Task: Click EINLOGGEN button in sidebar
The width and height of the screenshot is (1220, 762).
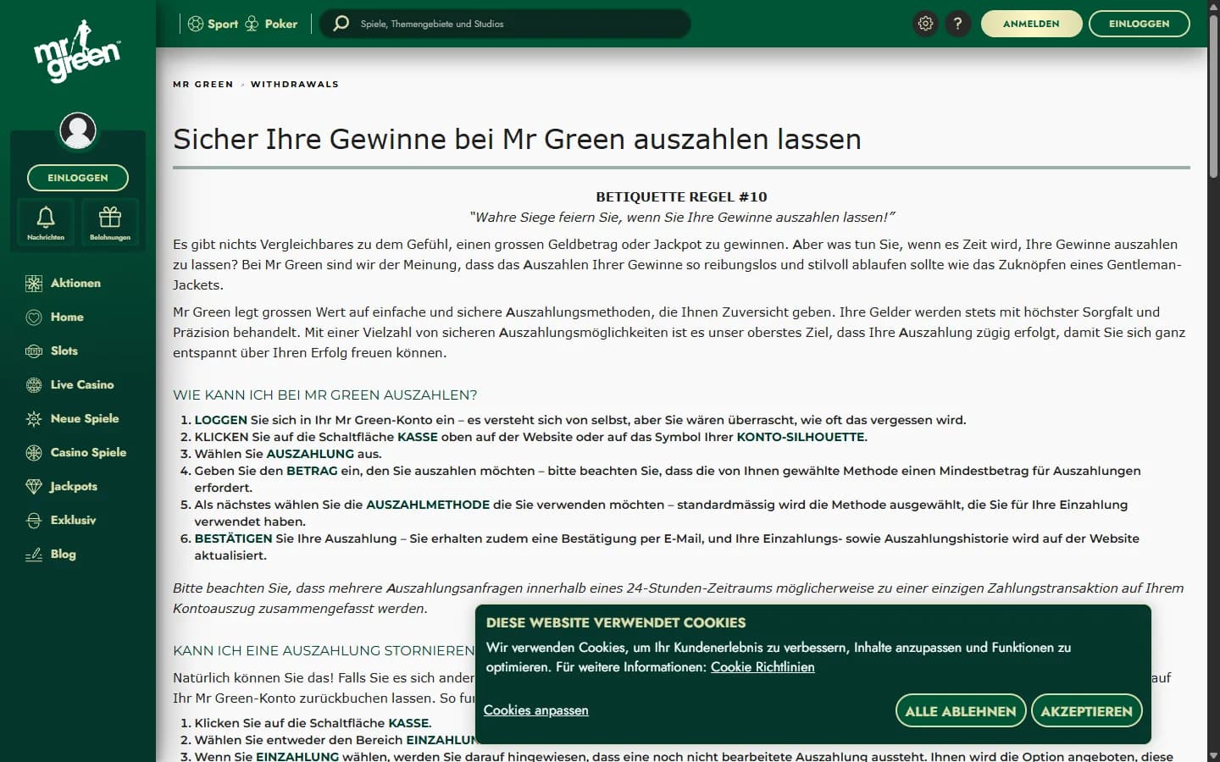Action: [x=78, y=178]
